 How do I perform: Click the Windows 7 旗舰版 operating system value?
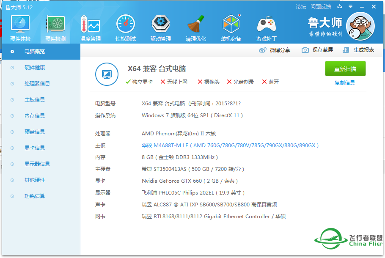click(192, 115)
